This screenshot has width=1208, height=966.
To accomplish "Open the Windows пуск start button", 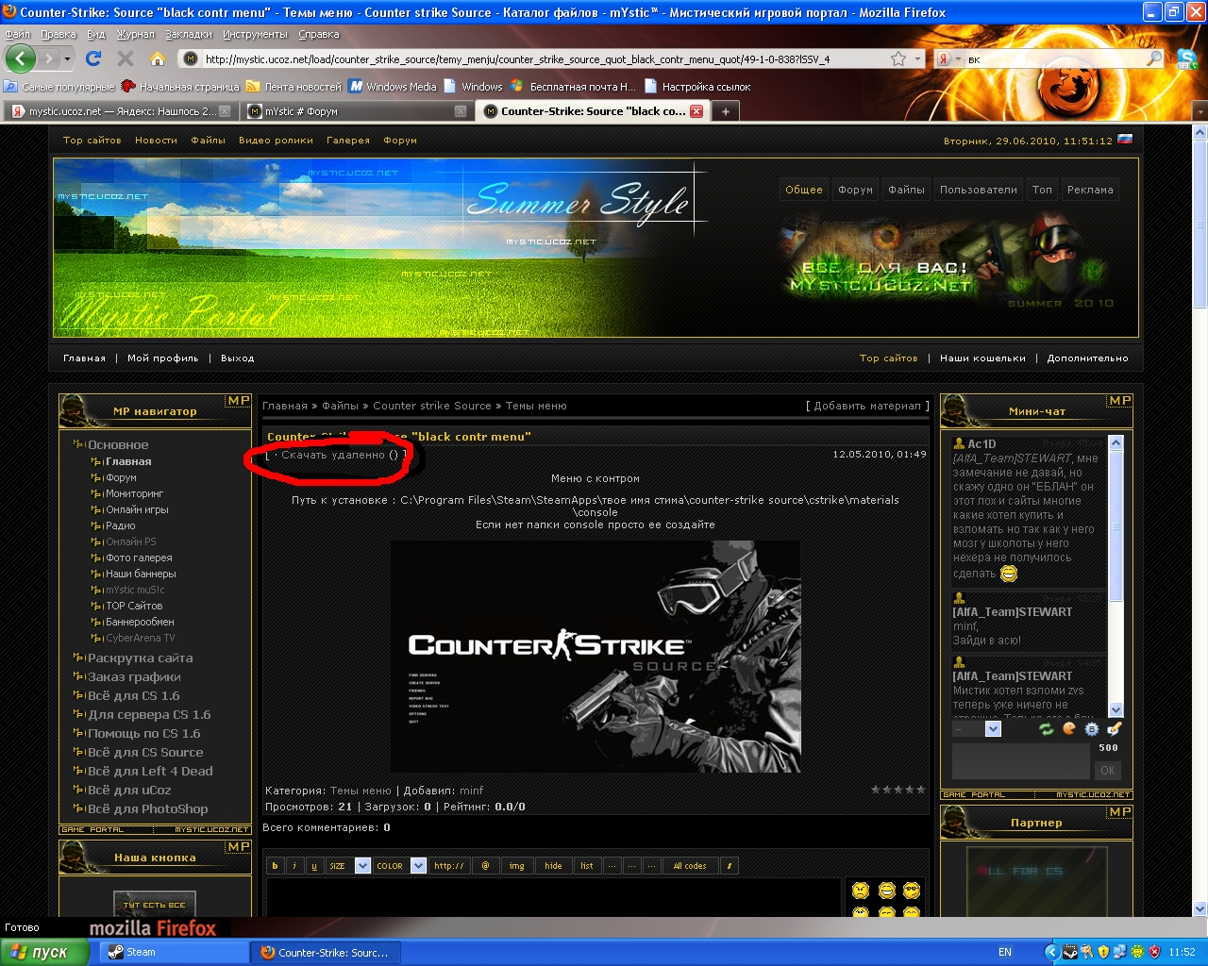I will coord(44,953).
